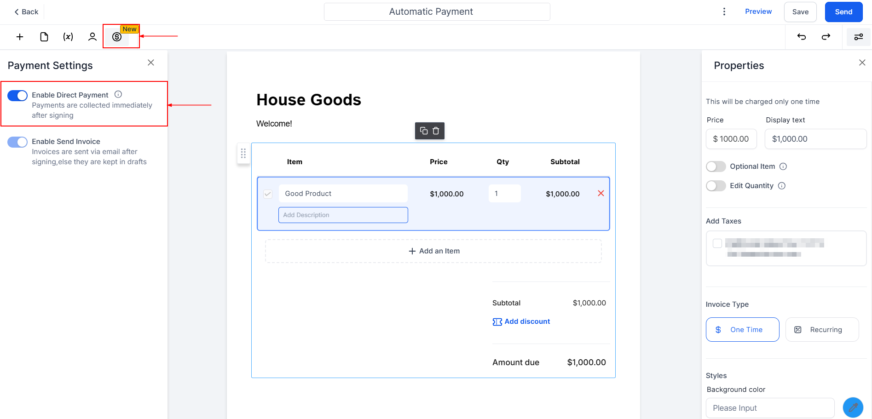The image size is (872, 419).
Task: Click the background color Please Input field
Action: (x=770, y=408)
